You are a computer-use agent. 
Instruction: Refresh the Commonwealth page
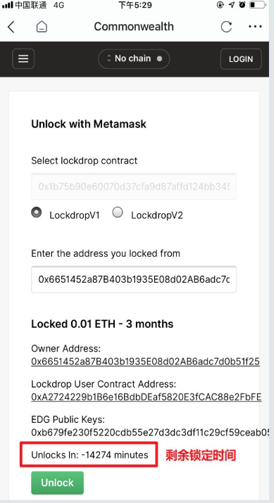226,27
